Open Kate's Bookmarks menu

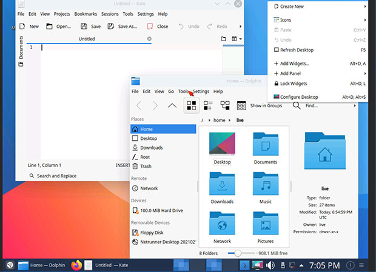(86, 14)
